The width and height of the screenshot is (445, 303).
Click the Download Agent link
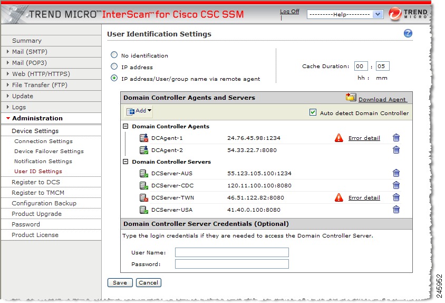pyautogui.click(x=382, y=99)
